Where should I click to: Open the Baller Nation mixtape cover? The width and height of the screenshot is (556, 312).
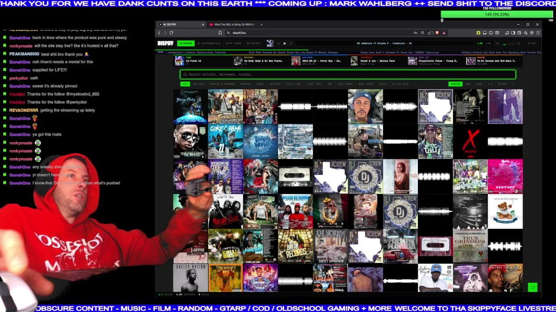point(190,278)
